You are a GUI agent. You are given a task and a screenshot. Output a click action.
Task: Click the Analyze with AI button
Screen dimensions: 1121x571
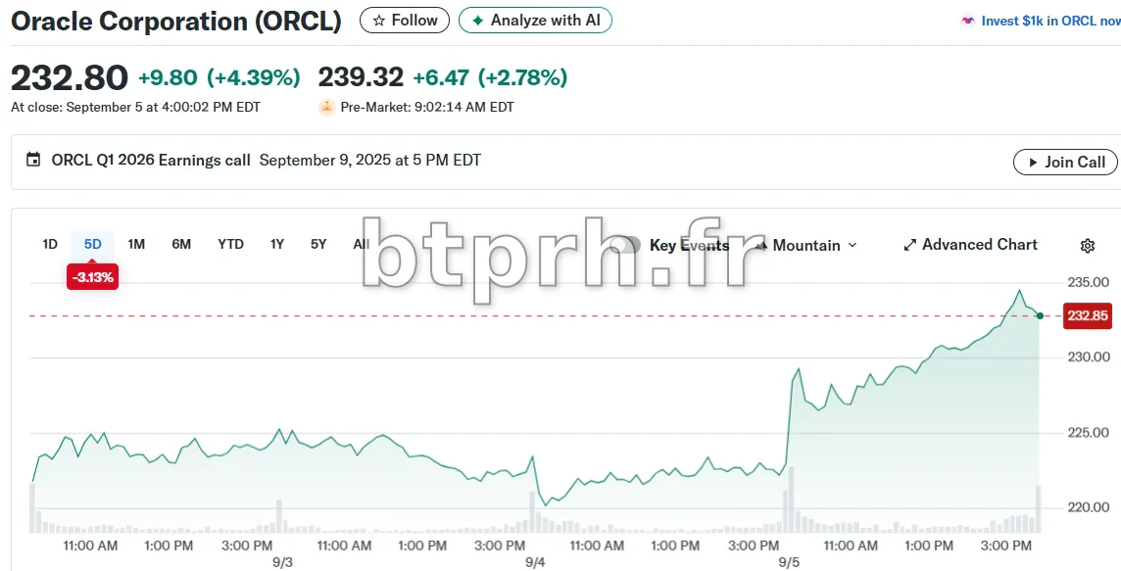[x=535, y=21]
